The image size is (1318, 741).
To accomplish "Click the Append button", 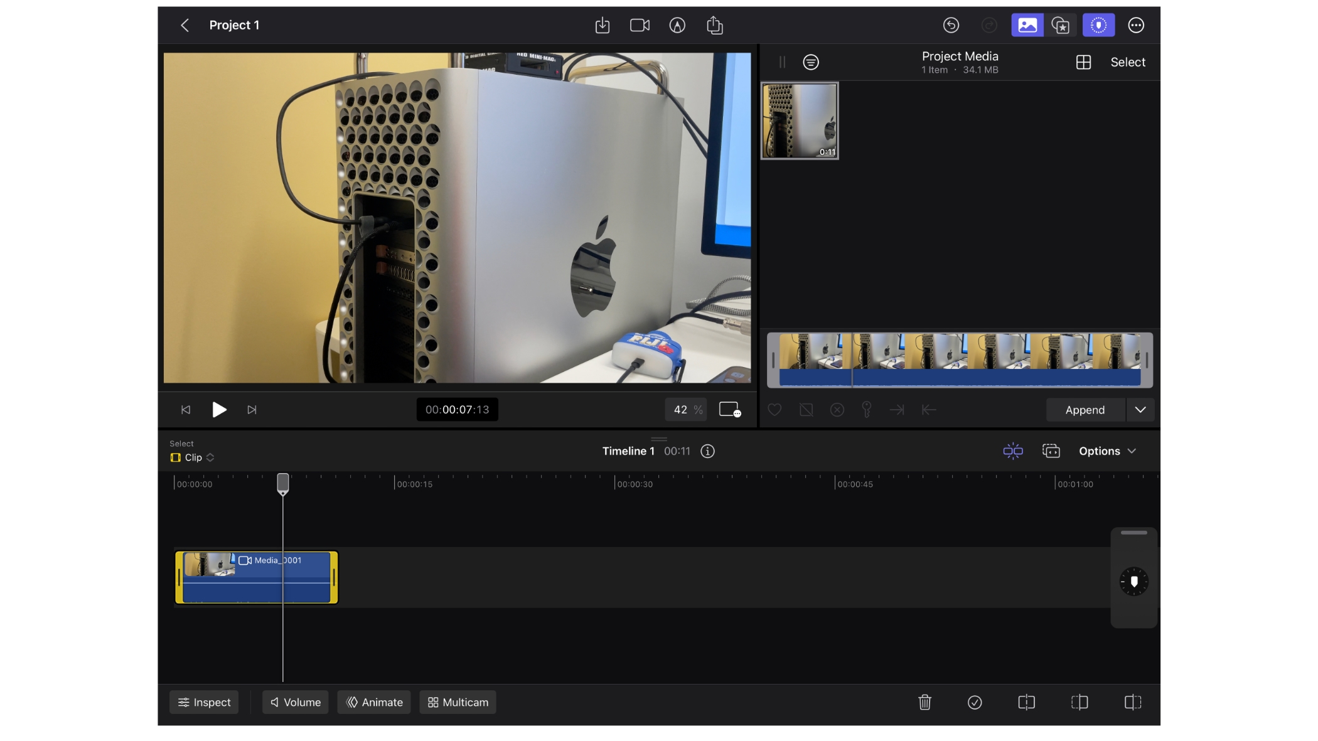I will [x=1085, y=410].
